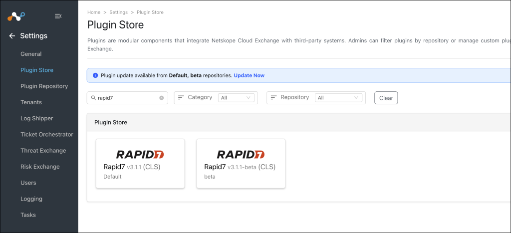Click the Plugin Store page title

coord(116,25)
